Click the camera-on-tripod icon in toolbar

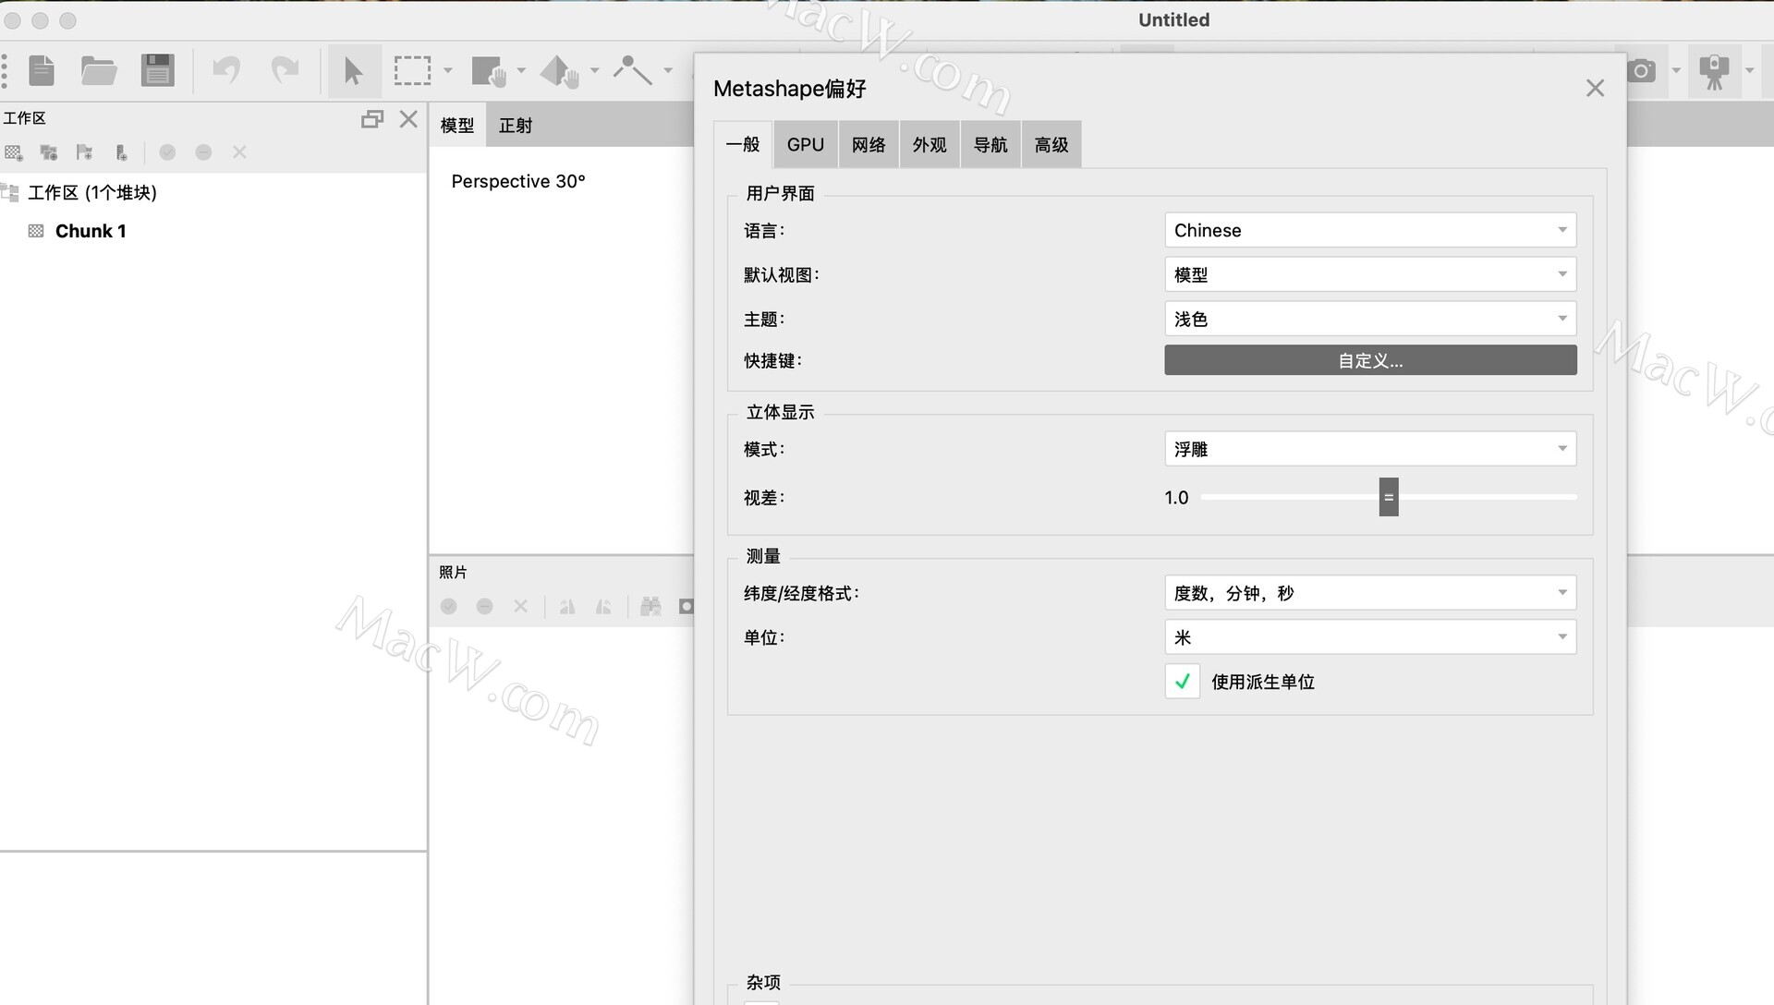(1714, 70)
